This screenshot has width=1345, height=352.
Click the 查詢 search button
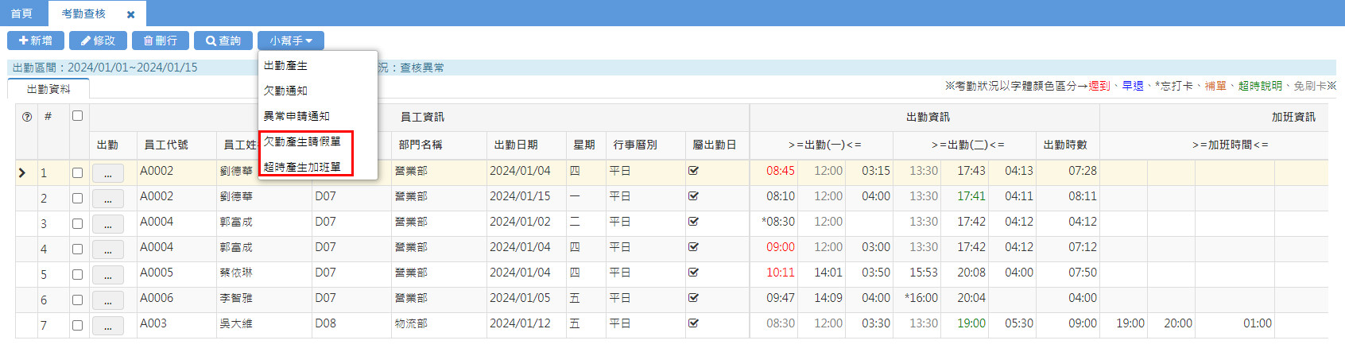[x=223, y=41]
